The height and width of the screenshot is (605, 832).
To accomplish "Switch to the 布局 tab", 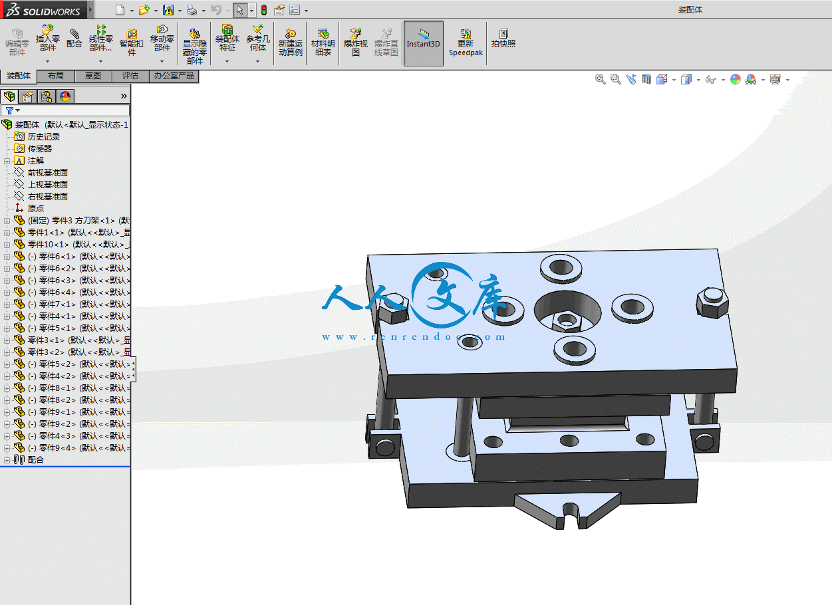I will point(56,76).
